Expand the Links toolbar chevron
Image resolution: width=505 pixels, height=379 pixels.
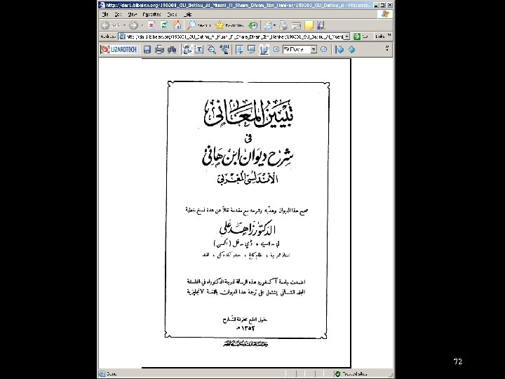tap(389, 36)
